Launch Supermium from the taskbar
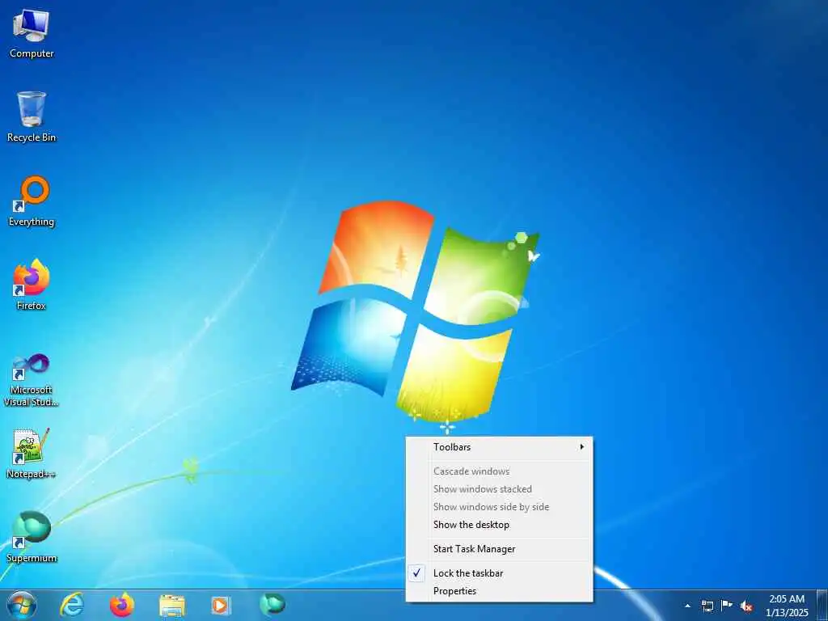This screenshot has width=828, height=621. click(x=272, y=604)
